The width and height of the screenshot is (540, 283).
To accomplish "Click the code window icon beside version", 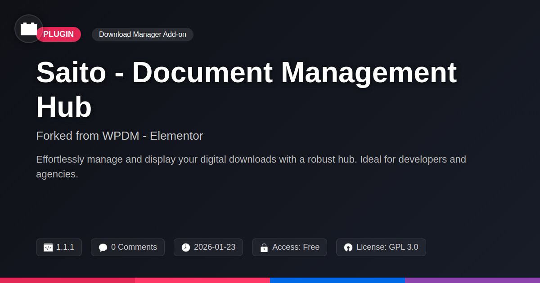I will pyautogui.click(x=48, y=248).
